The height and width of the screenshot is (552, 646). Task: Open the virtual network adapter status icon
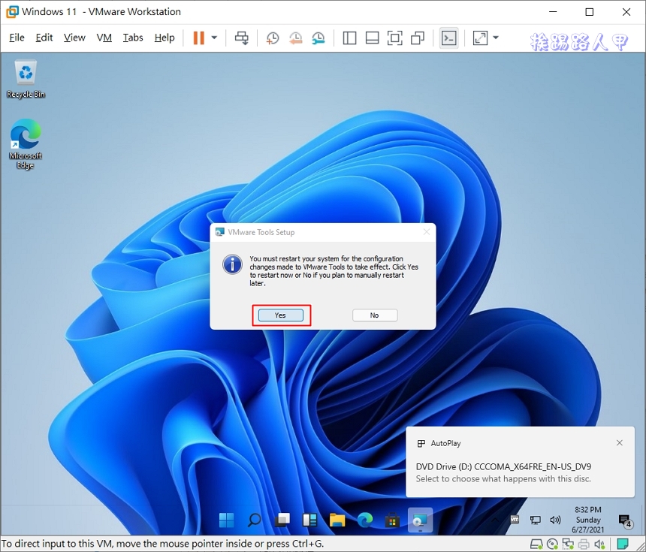click(569, 544)
